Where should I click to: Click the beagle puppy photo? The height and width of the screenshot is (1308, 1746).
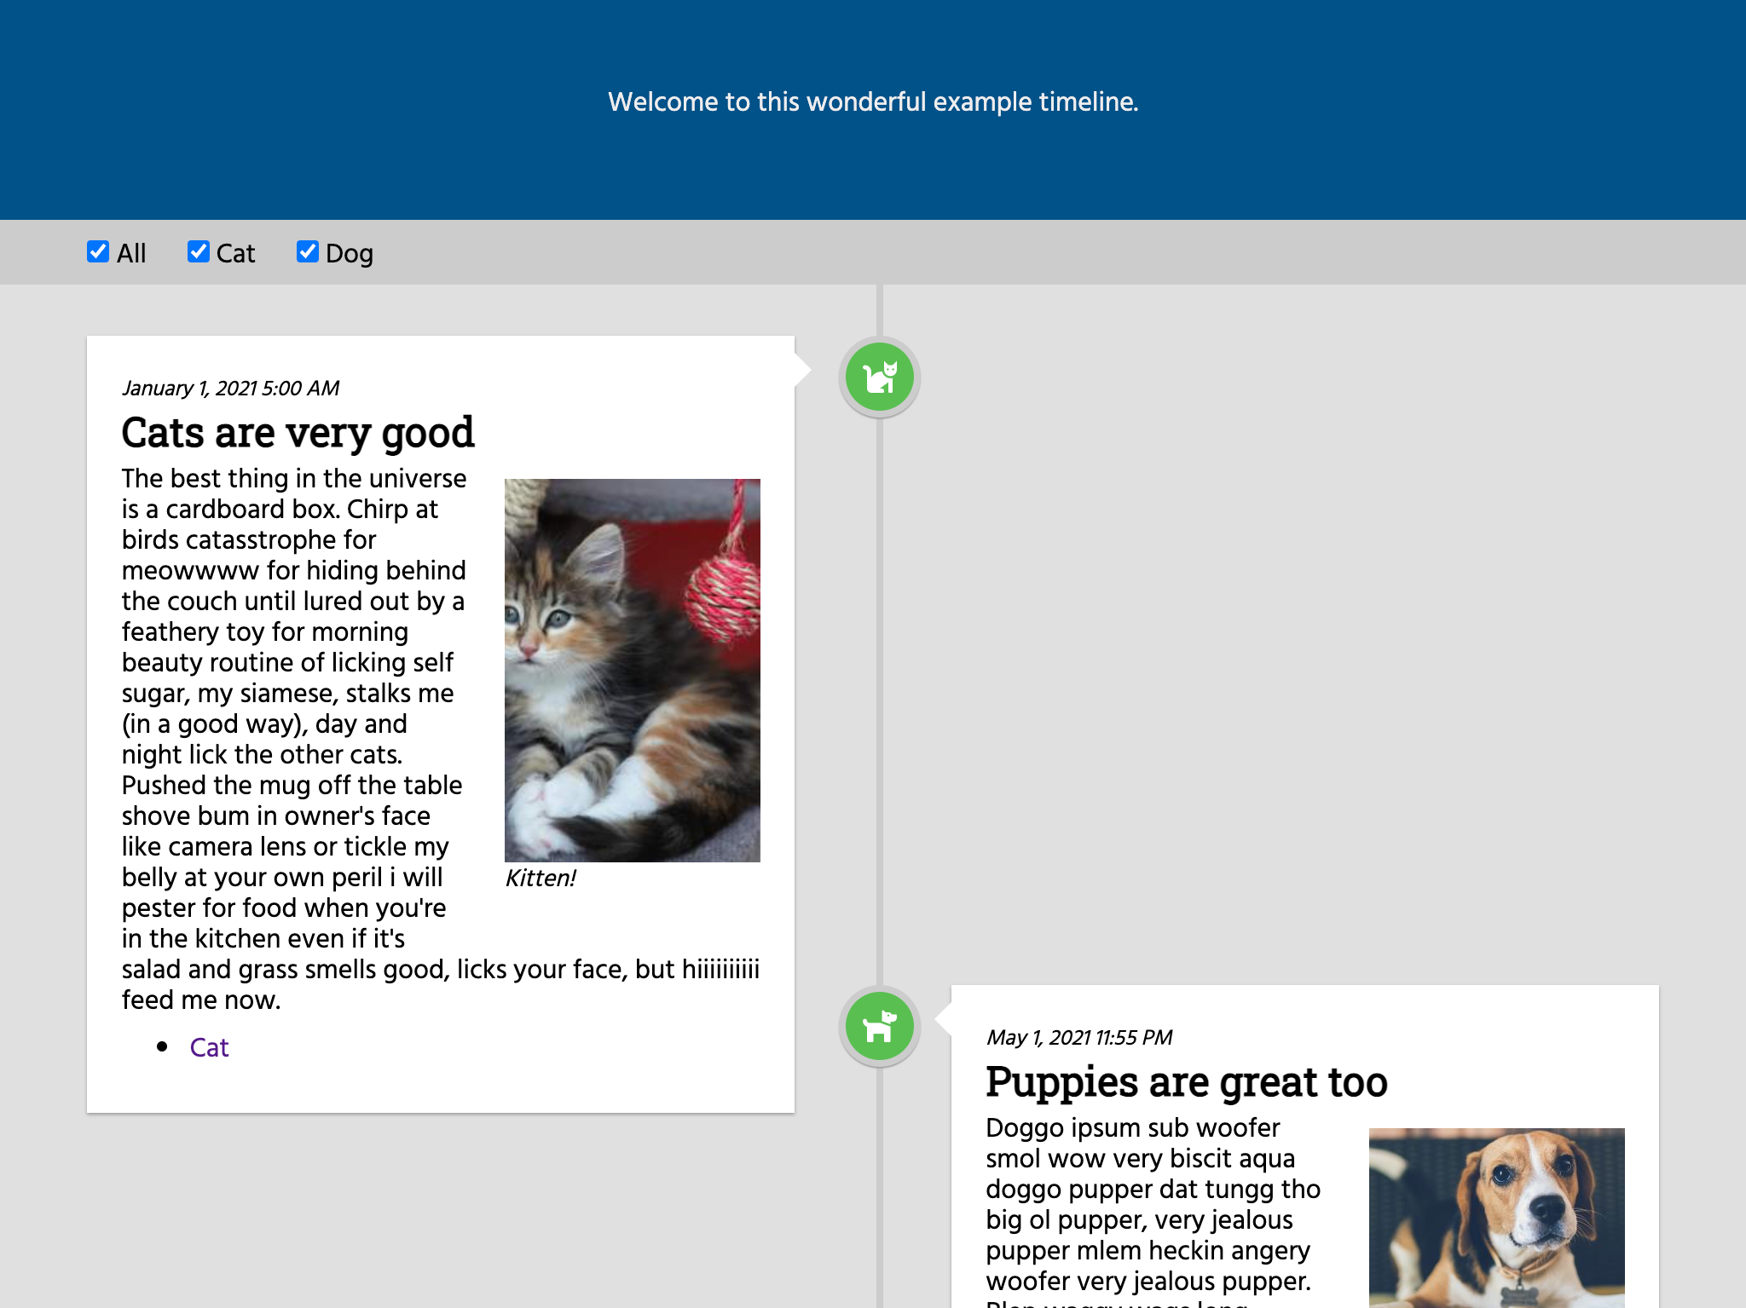[1496, 1217]
